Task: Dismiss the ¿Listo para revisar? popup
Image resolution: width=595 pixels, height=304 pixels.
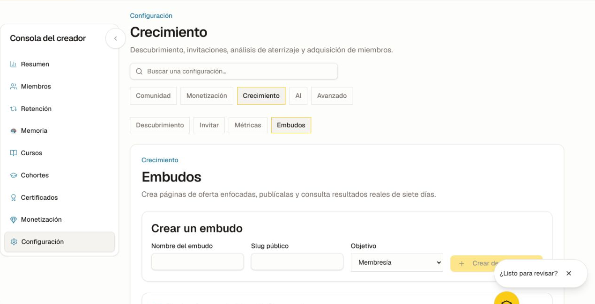Action: click(x=569, y=273)
